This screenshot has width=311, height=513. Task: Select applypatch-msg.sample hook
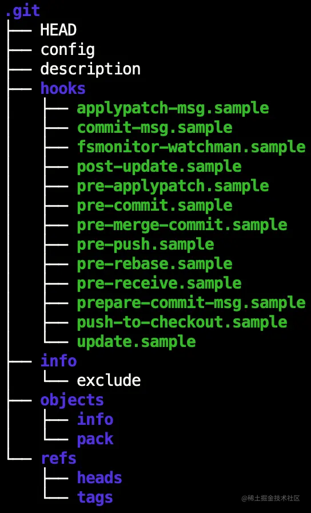(x=173, y=108)
